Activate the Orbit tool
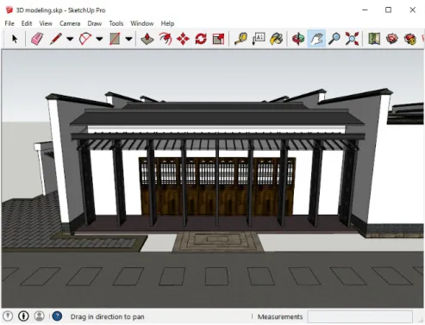This screenshot has height=325, width=425. tap(298, 39)
